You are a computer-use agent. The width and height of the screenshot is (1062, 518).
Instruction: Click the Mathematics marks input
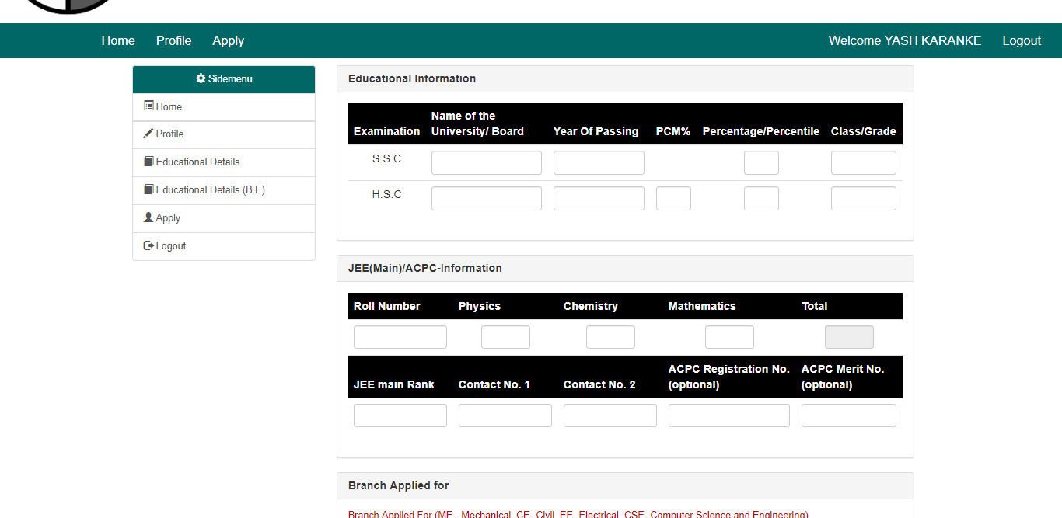[x=728, y=337]
